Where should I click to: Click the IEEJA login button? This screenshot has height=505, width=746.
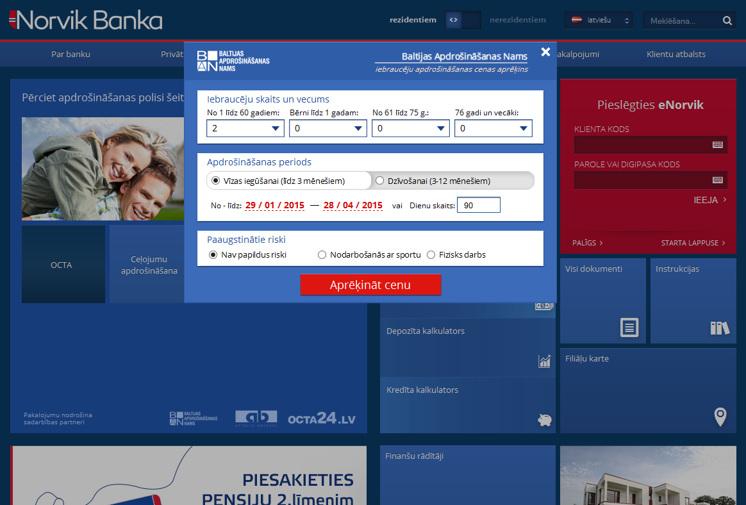click(x=710, y=200)
